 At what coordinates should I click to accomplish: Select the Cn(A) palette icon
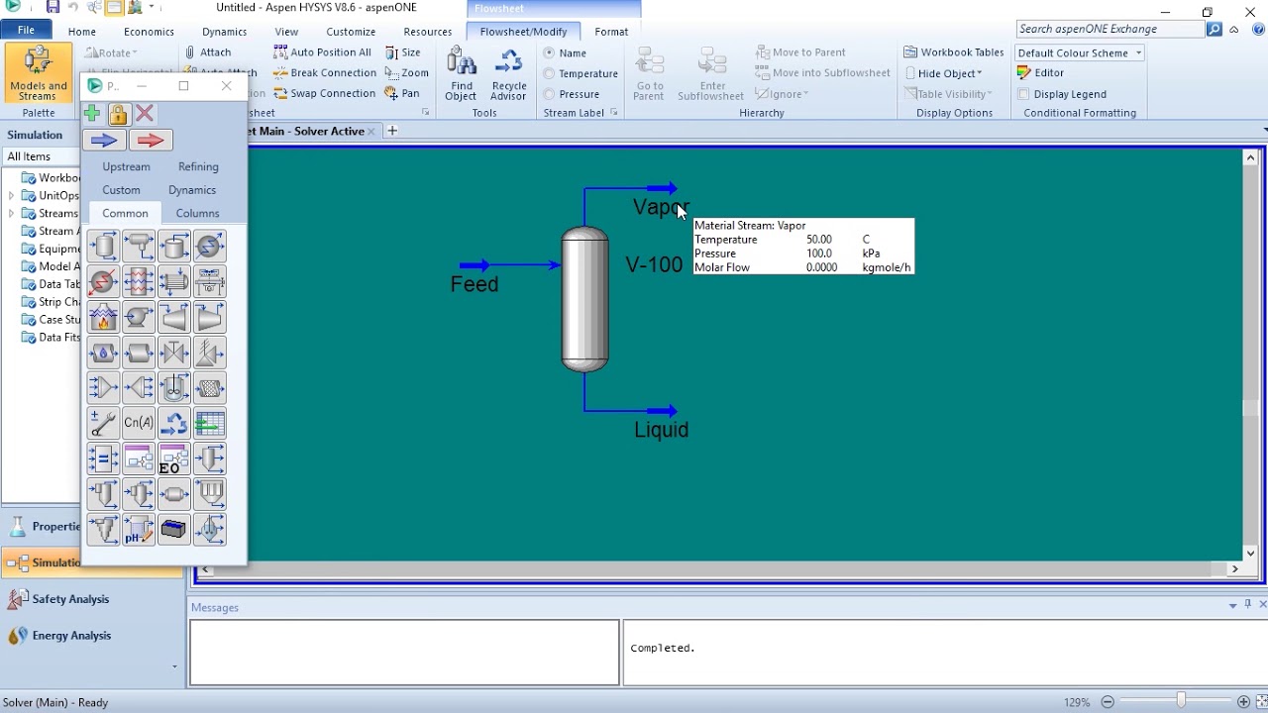coord(139,424)
